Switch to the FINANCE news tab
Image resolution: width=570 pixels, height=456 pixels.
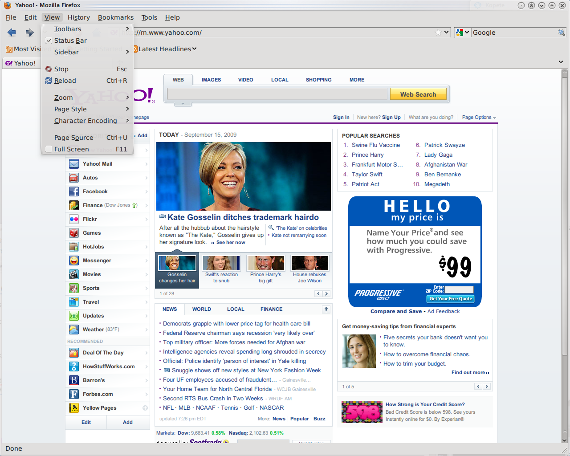pyautogui.click(x=271, y=309)
